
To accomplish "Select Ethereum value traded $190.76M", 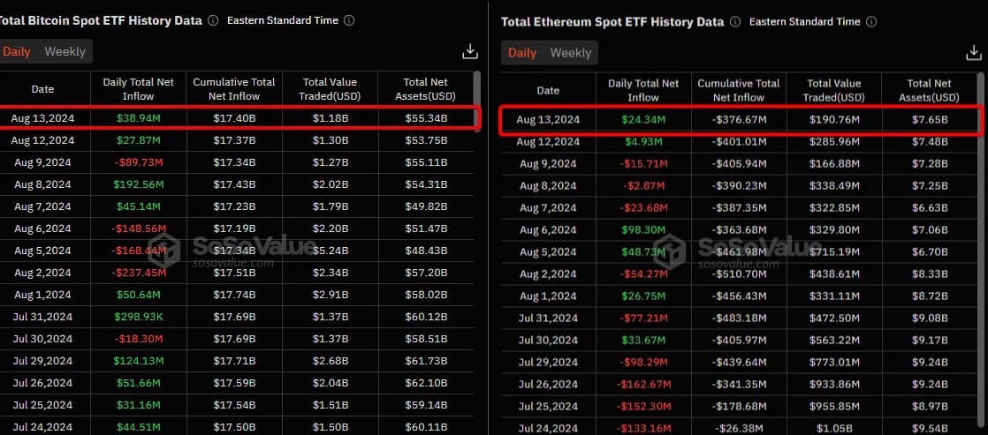I will (834, 119).
